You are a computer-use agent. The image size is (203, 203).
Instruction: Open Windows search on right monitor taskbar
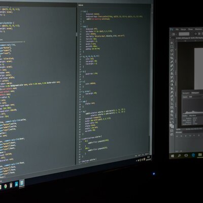180,156
